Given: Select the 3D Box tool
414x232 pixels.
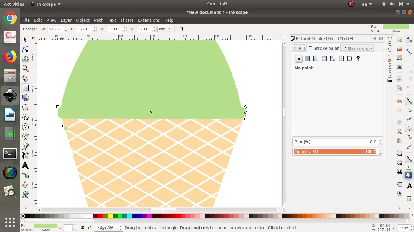Looking at the screenshot, I should coord(25,98).
